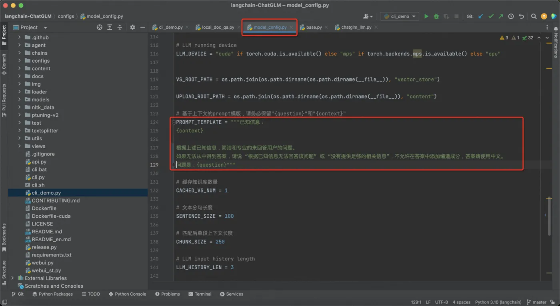Open the cli_demo run configuration dropdown

[x=399, y=16]
